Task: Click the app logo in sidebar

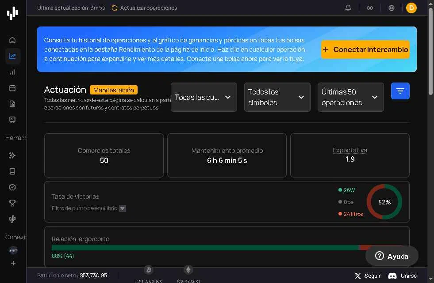Action: point(12,13)
